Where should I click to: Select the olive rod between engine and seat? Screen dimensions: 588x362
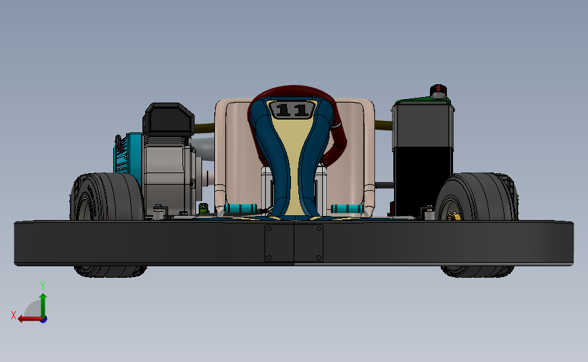click(x=204, y=128)
